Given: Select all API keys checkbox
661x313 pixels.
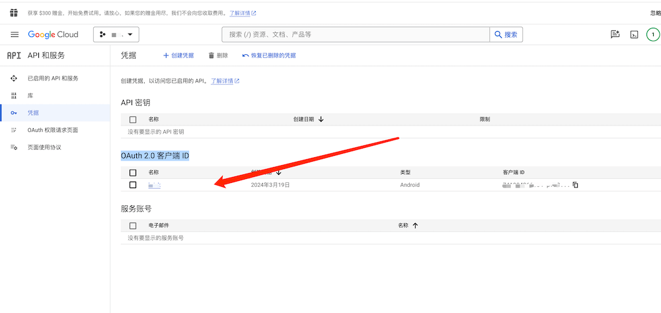Looking at the screenshot, I should [x=133, y=120].
